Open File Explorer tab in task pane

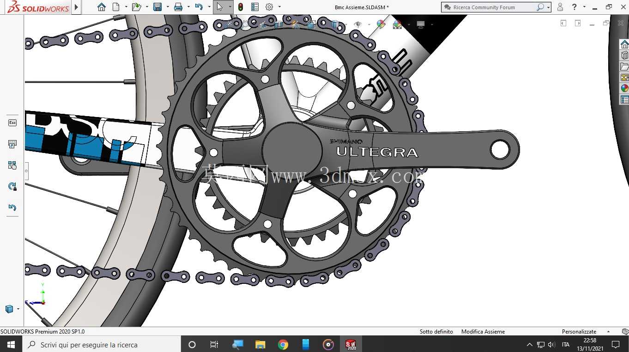pyautogui.click(x=624, y=66)
